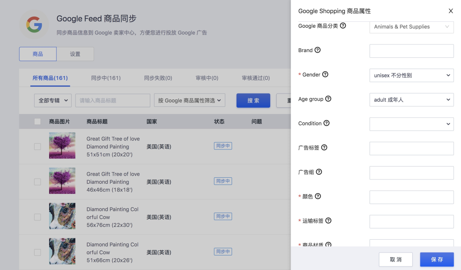This screenshot has height=270, width=461.
Task: Select the 同步失败(0) tab
Action: point(158,78)
